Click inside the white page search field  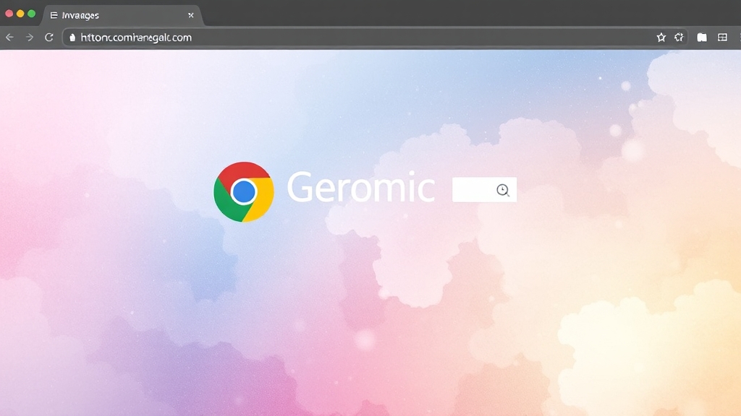click(x=473, y=190)
